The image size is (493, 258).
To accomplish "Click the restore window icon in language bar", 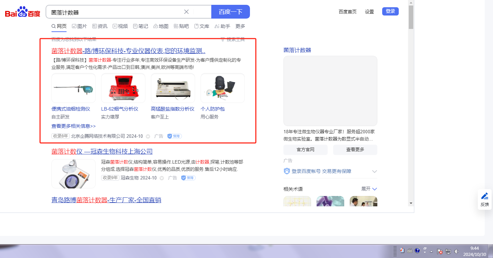I will [425, 248].
